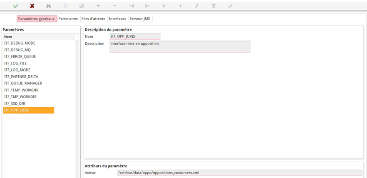Click the Valeur path input field
This screenshot has height=178, width=367.
[x=239, y=173]
